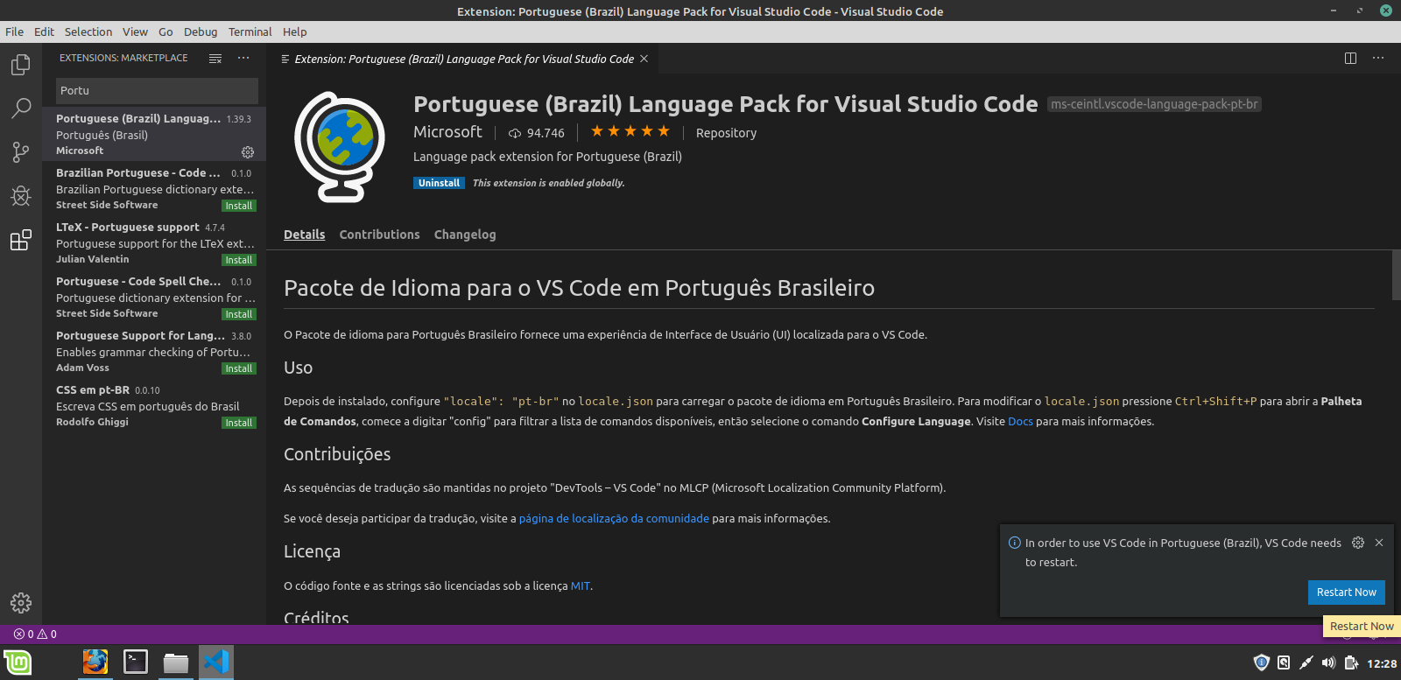Open editor more actions ellipsis
This screenshot has width=1401, height=680.
[1378, 58]
